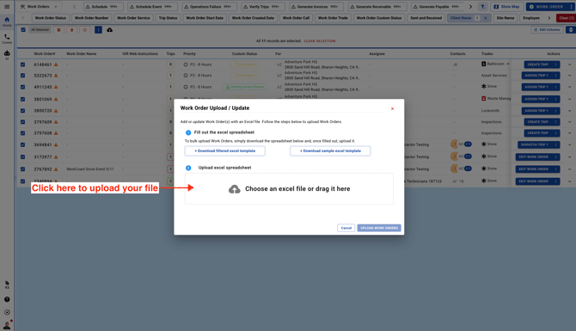Open the Schedule Event tab
The width and height of the screenshot is (576, 331).
[x=152, y=7]
